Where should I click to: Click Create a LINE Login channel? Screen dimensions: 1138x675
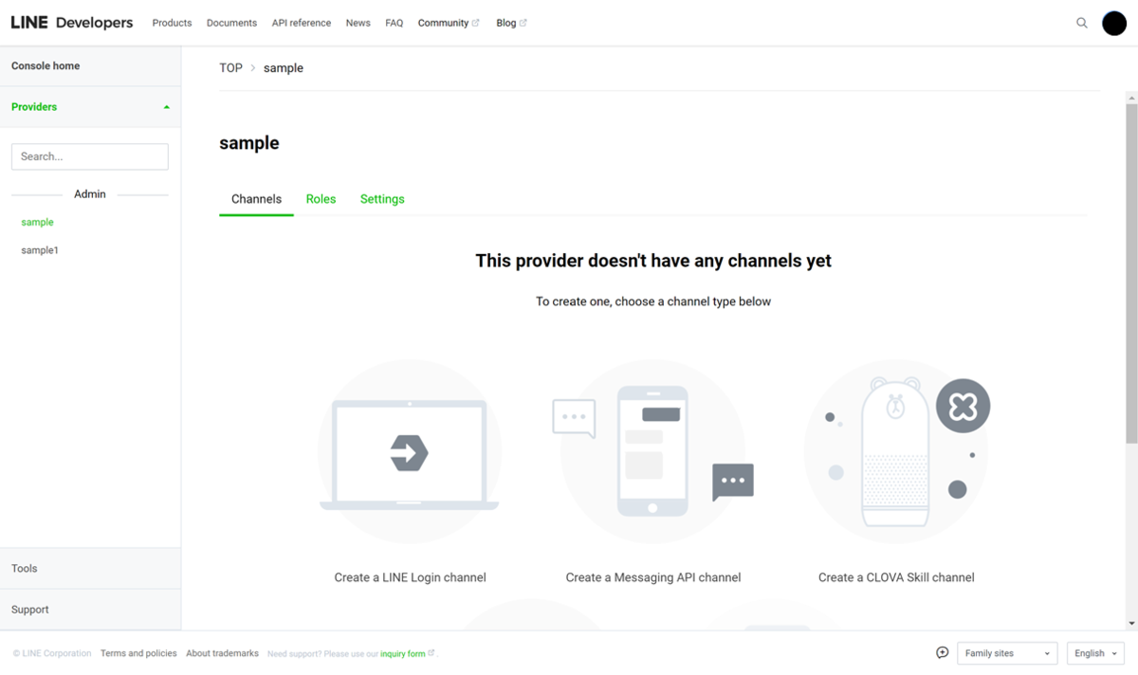pos(410,577)
